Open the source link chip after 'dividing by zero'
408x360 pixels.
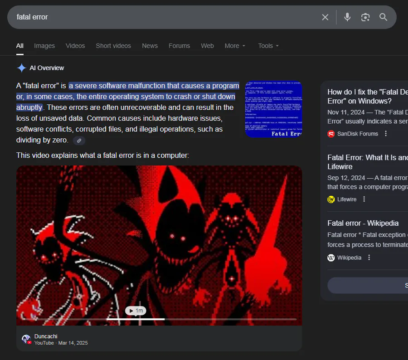[79, 141]
